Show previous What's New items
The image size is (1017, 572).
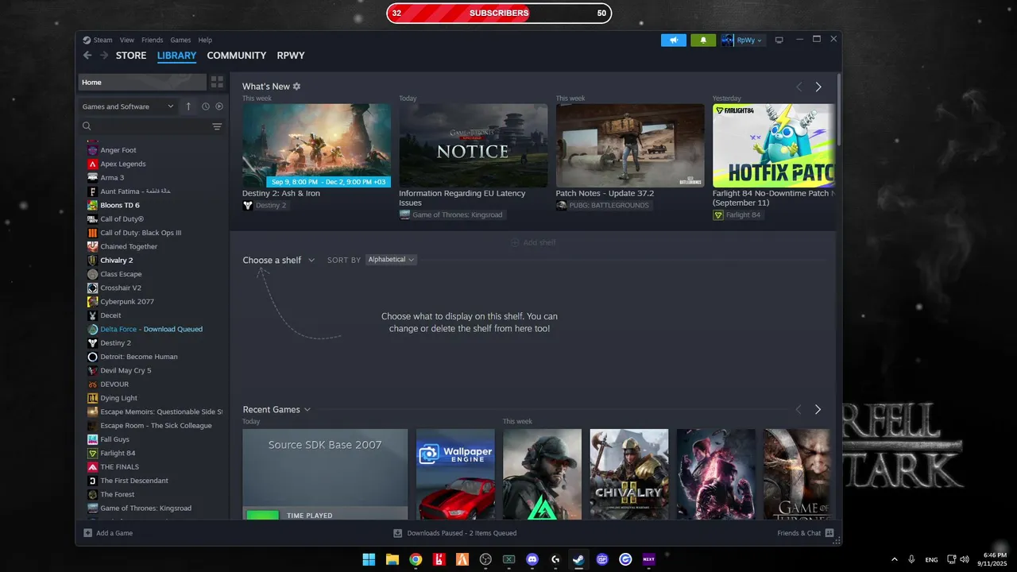point(799,87)
